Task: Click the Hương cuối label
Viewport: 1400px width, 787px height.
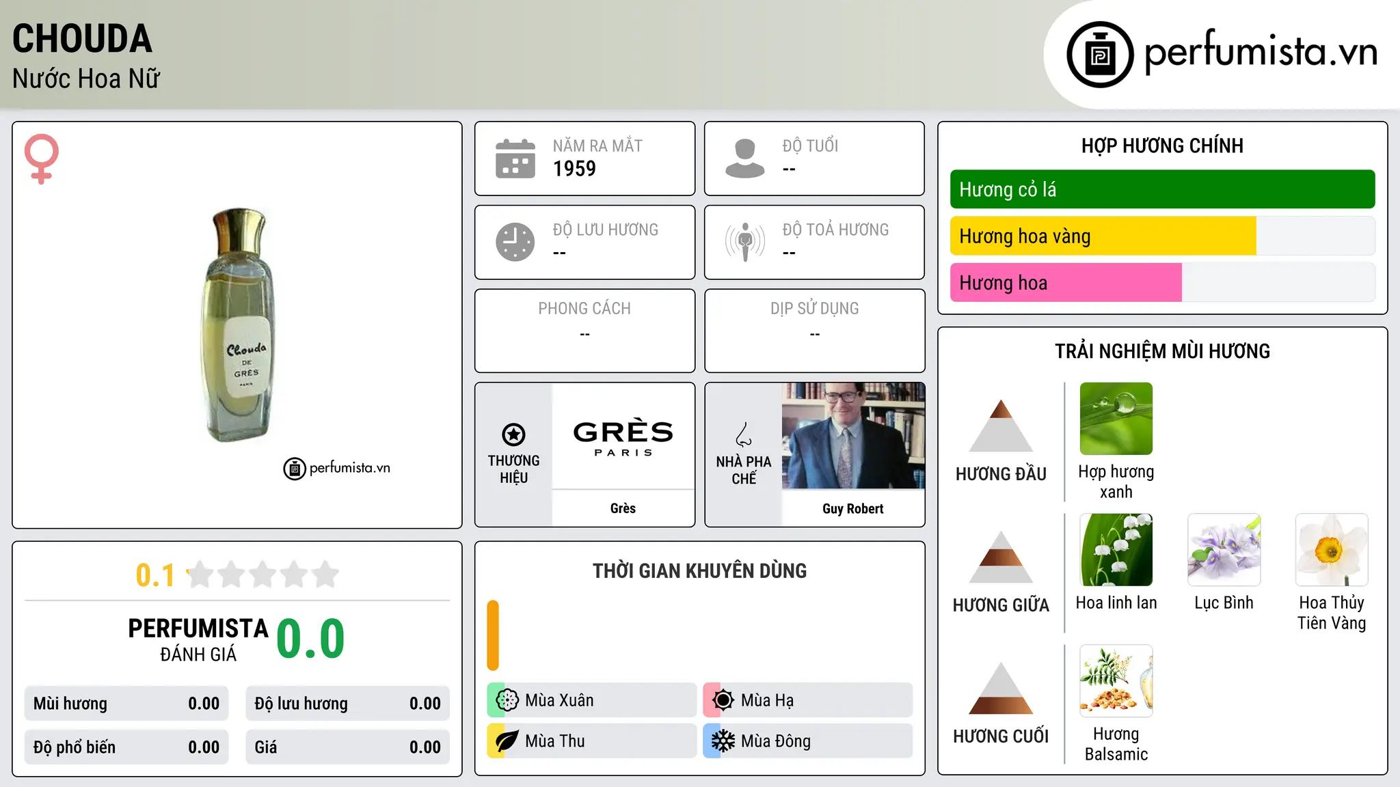Action: pos(1001,736)
